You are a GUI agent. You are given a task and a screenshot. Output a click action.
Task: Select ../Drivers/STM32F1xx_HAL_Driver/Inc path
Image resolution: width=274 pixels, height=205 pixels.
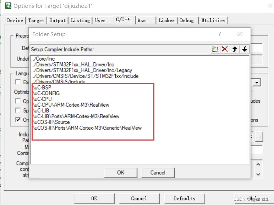coord(73,64)
